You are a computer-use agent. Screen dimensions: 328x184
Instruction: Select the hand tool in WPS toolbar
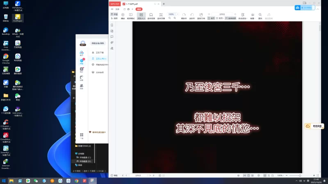tap(114, 14)
